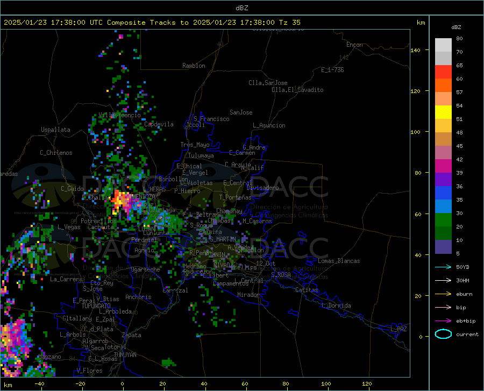
Task: Click the Capdevila label
Action: [159, 124]
